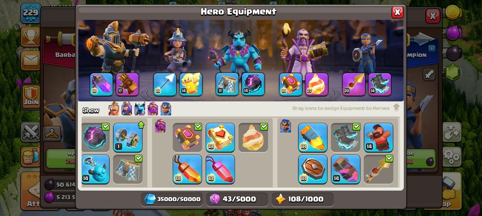Tap the checked Eternal Tome equipment

[187, 137]
